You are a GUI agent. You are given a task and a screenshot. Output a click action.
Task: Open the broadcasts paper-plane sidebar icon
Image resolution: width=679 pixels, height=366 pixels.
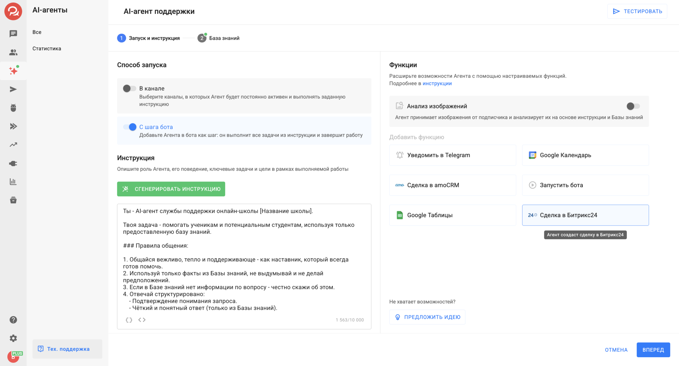coord(13,89)
